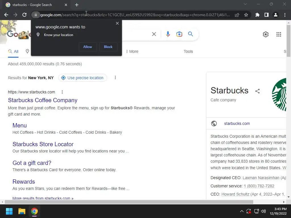Click the blue magnifier search button
Viewport: 291px width, 218px height.
(190, 34)
